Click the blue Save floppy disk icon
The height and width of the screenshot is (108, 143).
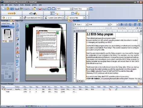tap(12, 9)
